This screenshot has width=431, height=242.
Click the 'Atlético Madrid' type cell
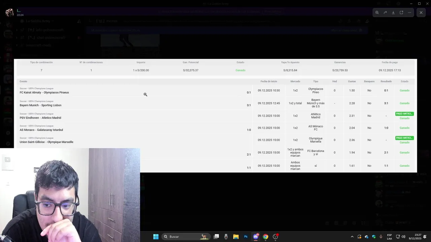[316, 116]
